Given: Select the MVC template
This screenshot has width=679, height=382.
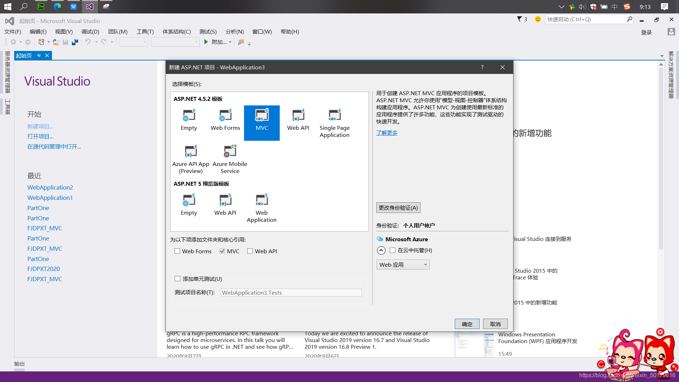Looking at the screenshot, I should 262,123.
